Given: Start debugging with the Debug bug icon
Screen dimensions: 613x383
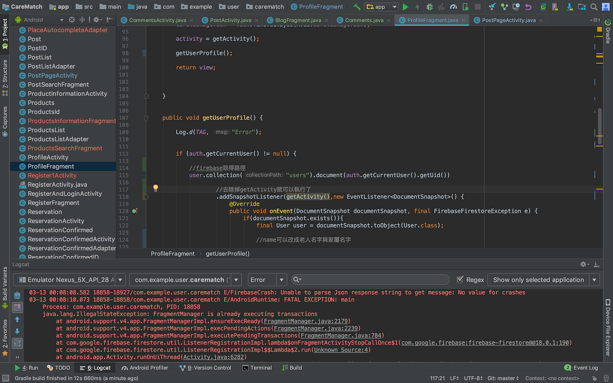Looking at the screenshot, I should click(x=429, y=7).
